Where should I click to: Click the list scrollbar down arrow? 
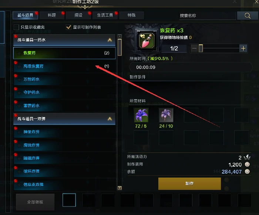[120, 188]
